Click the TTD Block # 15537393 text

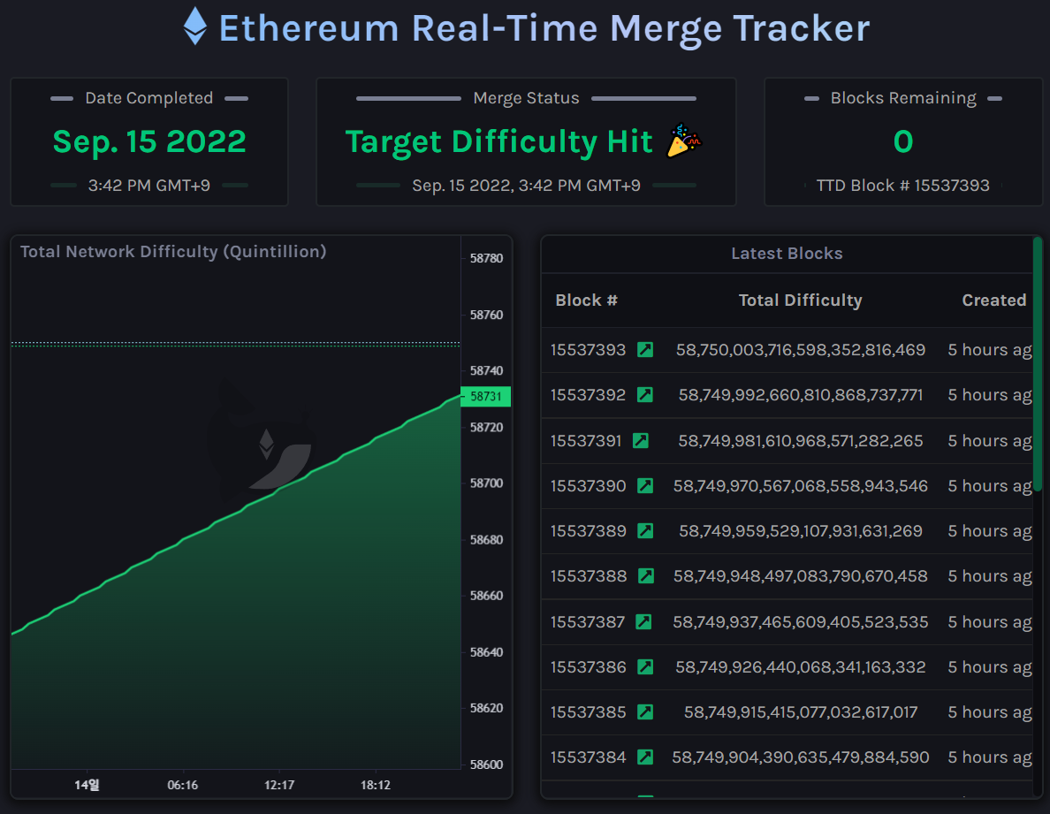(902, 186)
